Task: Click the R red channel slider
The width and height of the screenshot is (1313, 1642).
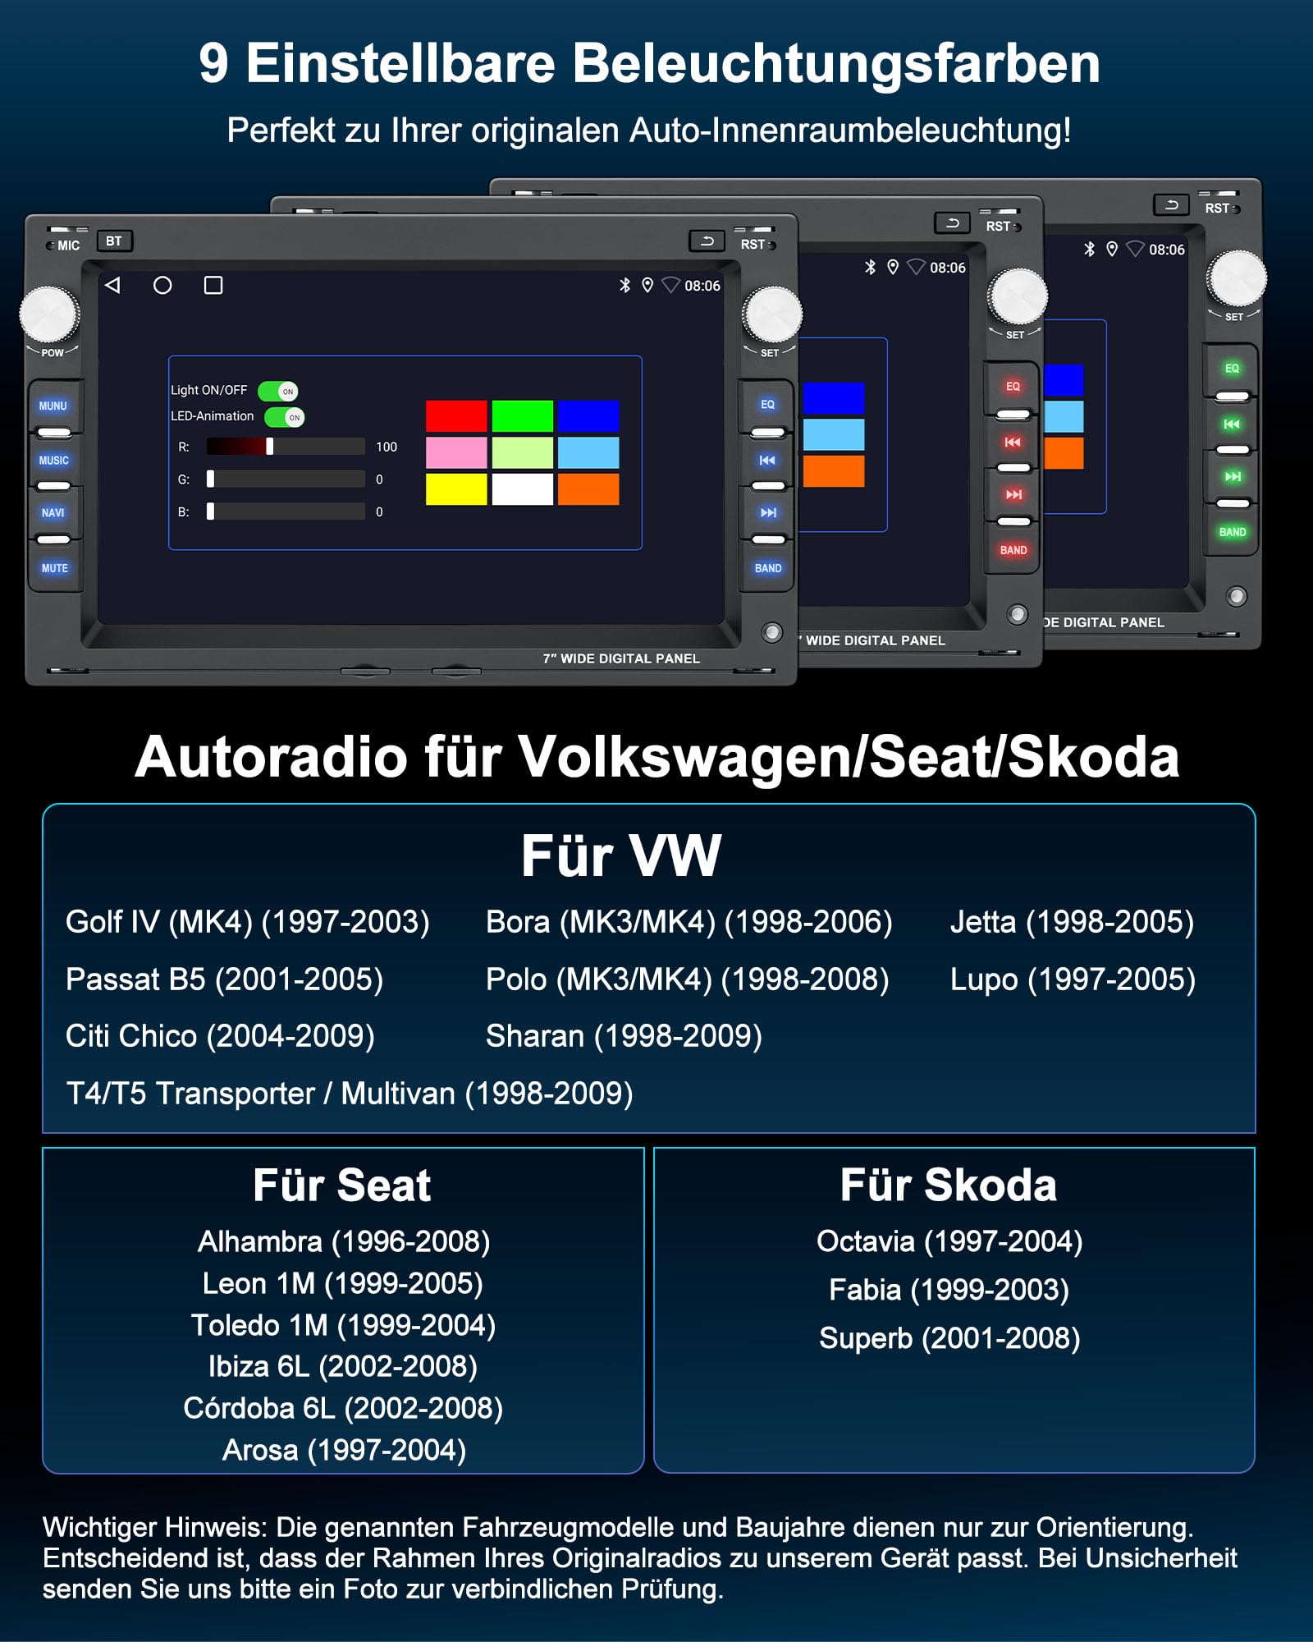Action: (286, 446)
